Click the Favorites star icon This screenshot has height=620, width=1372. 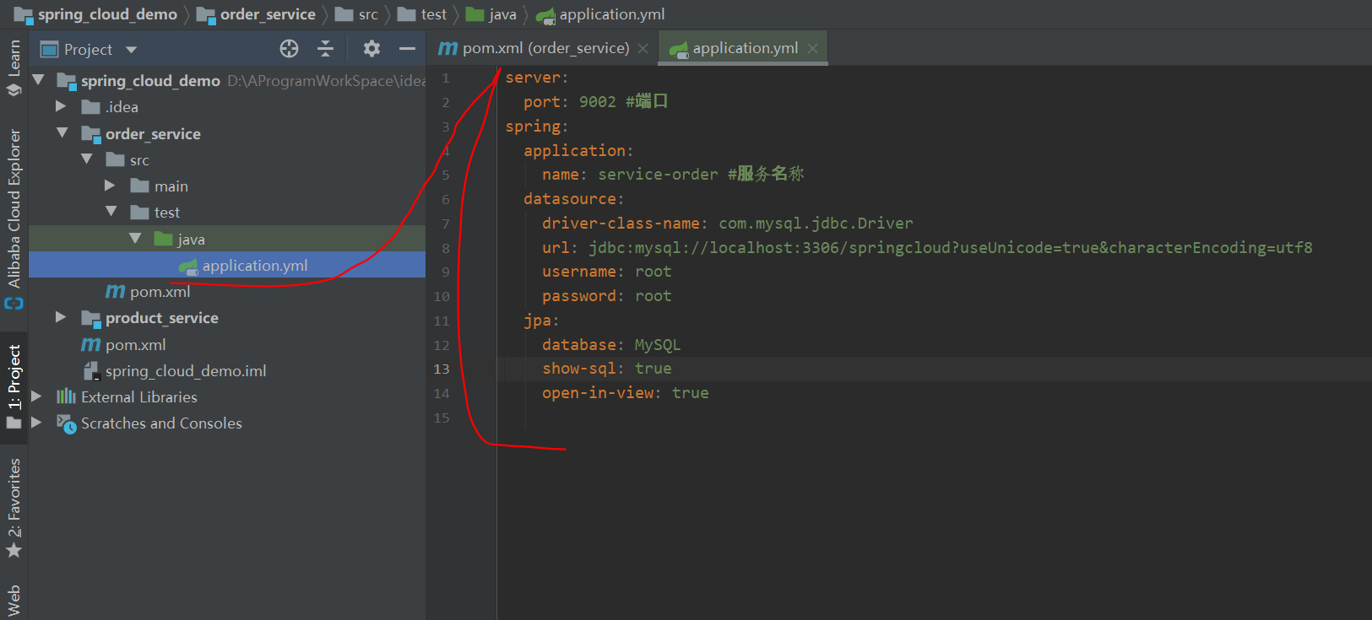14,551
